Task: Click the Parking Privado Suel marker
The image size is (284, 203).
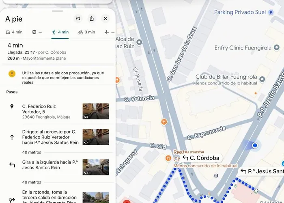Action: tap(271, 12)
